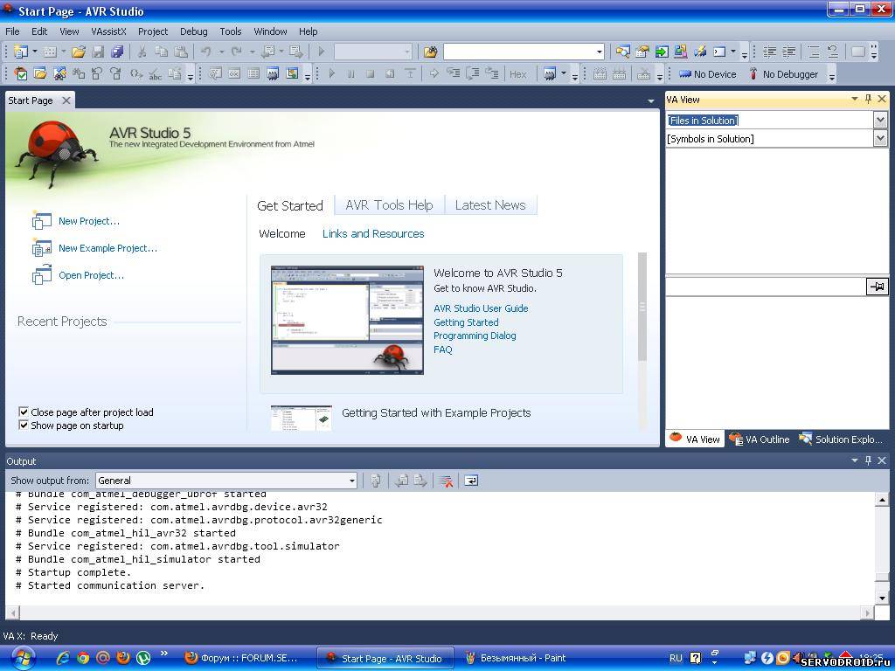Click Clear All icon in Output panel
Viewport: 895px width, 671px height.
pos(446,481)
